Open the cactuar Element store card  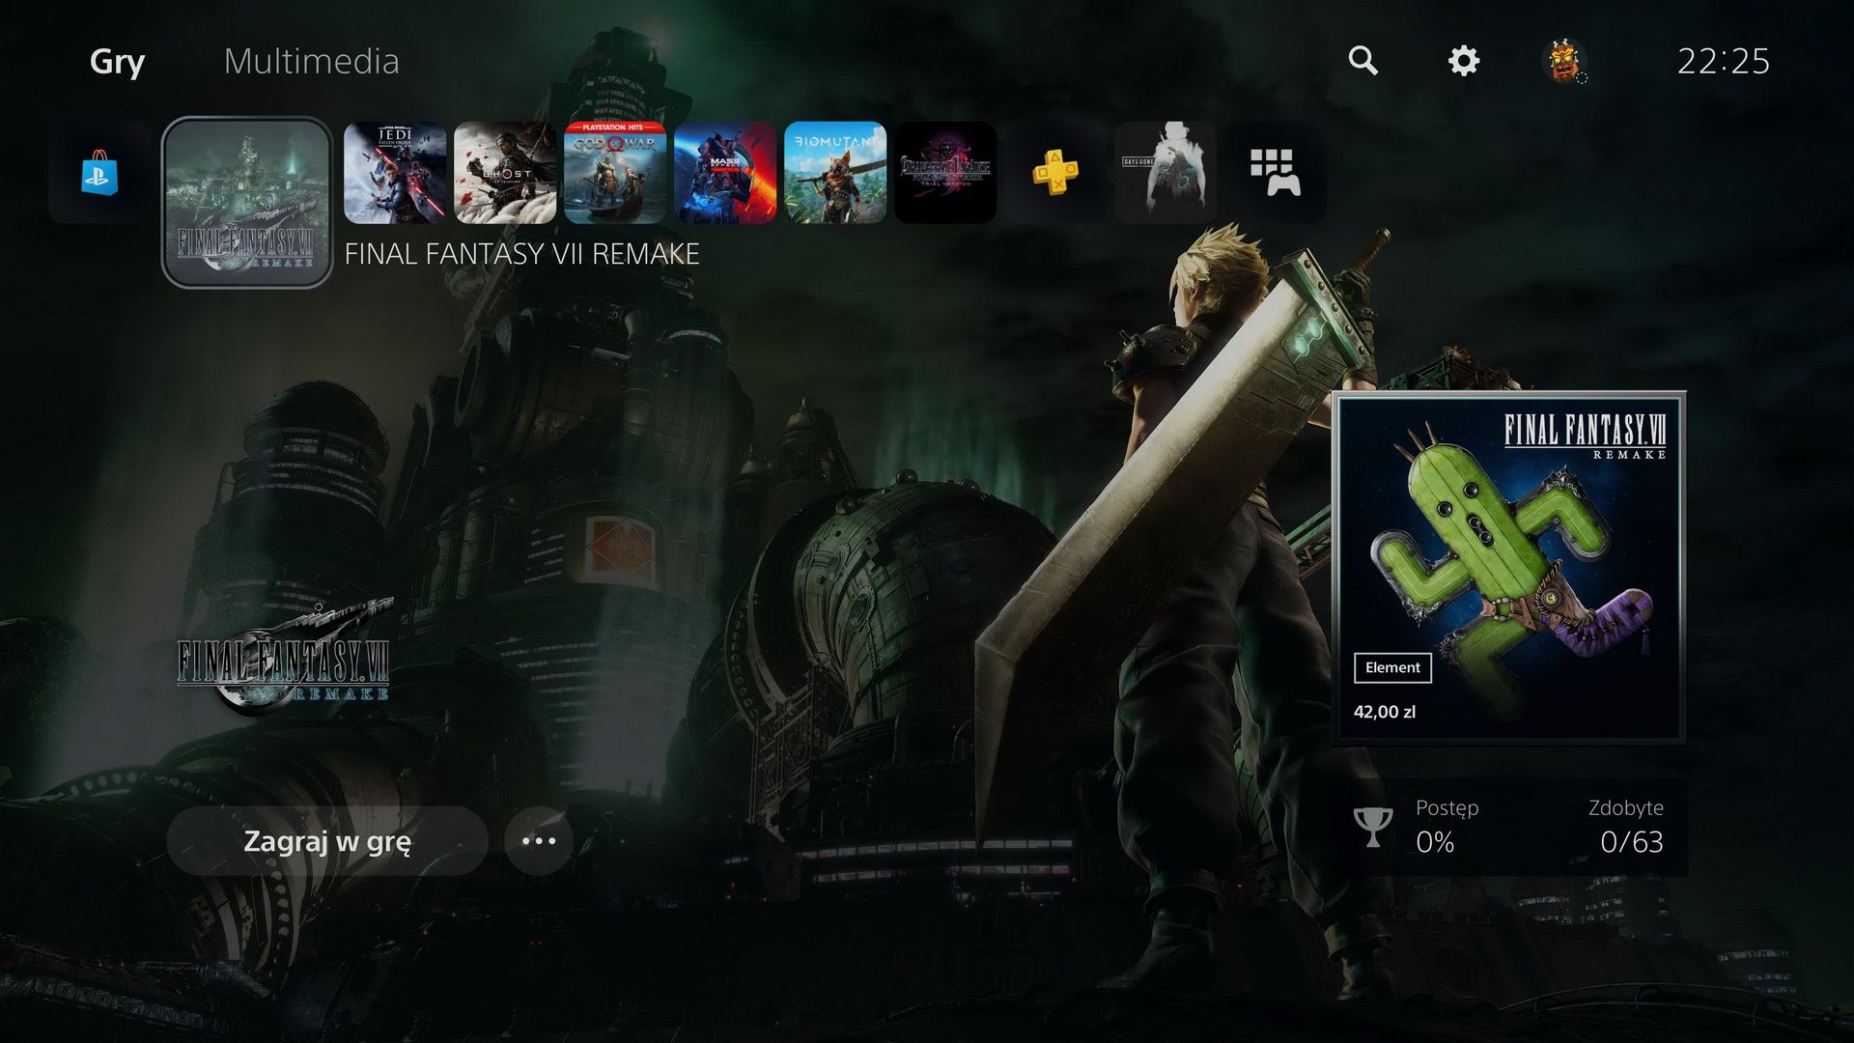point(1509,568)
